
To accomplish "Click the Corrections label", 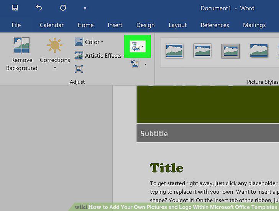I will (x=55, y=60).
